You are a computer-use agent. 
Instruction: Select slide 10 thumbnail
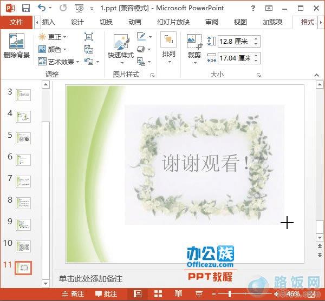23,246
